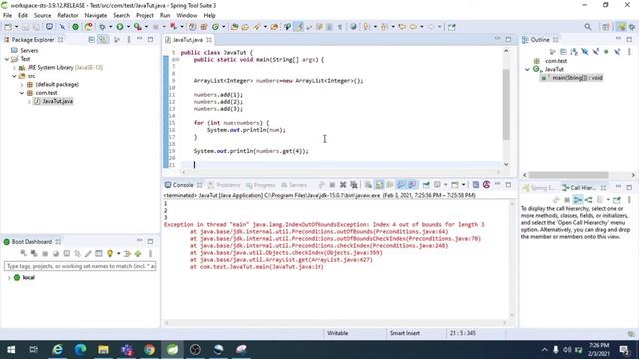Open the Refactor menu

tap(68, 16)
